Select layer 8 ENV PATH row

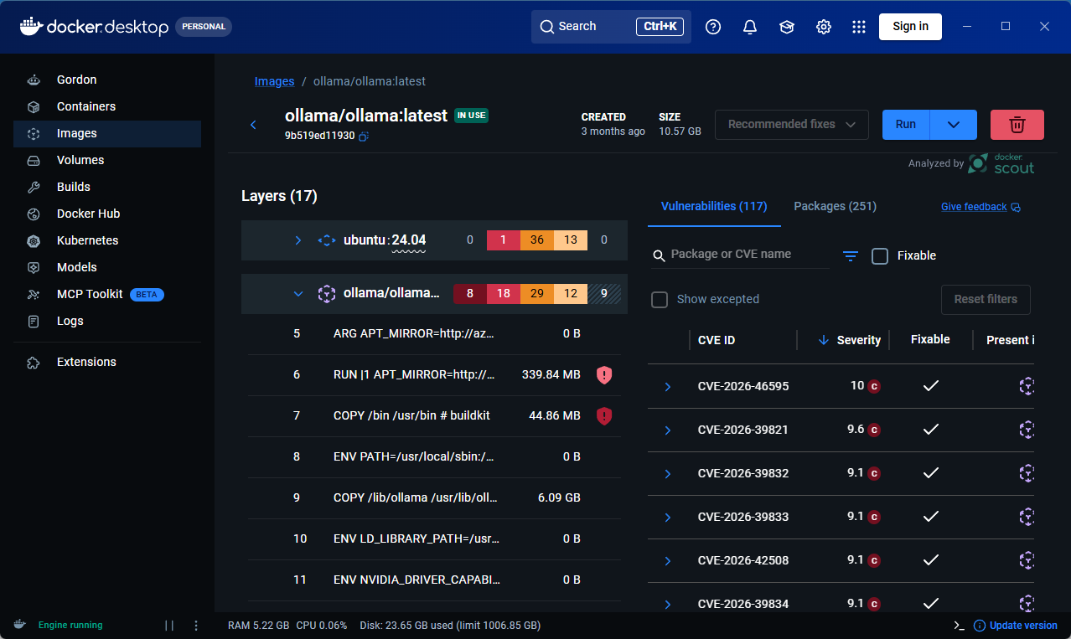(x=434, y=457)
